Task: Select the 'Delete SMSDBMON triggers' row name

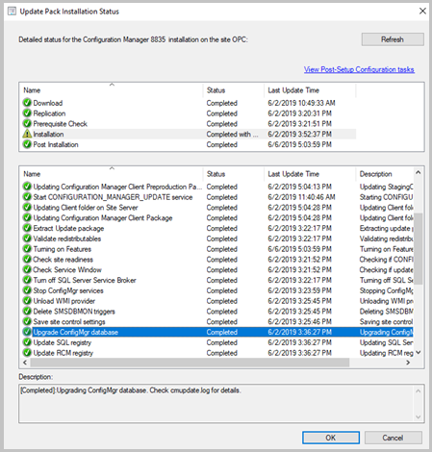Action: click(74, 312)
